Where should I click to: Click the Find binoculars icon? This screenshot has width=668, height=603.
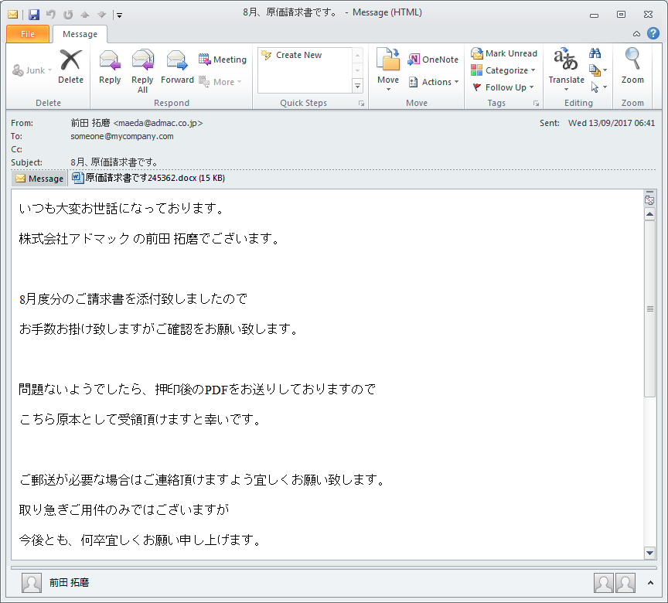[595, 53]
